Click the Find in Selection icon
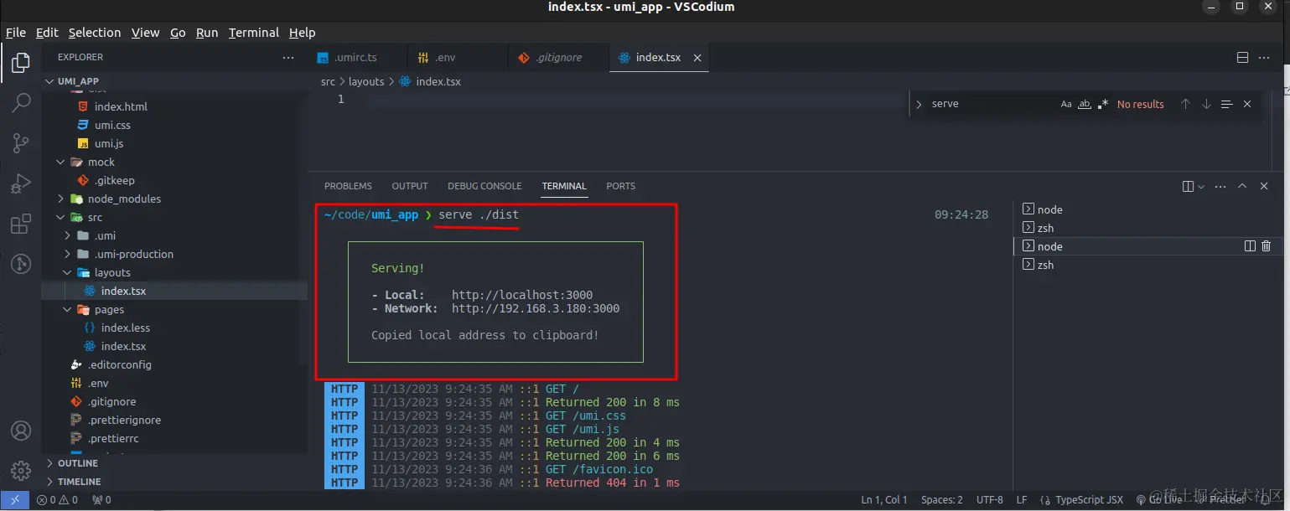Image resolution: width=1290 pixels, height=511 pixels. pyautogui.click(x=1226, y=104)
